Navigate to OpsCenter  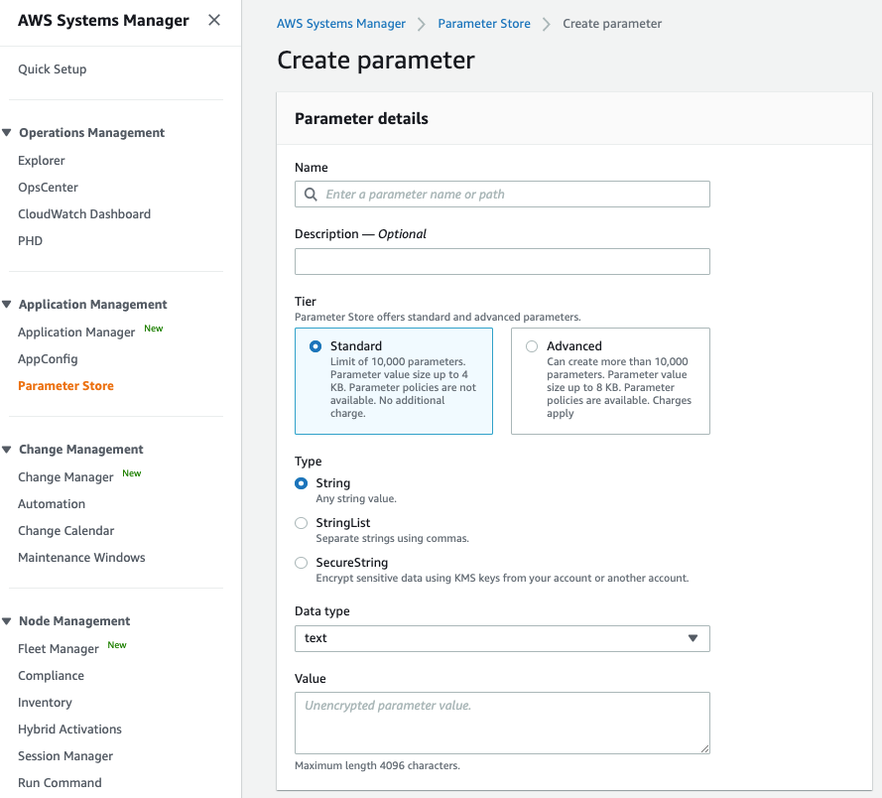48,187
